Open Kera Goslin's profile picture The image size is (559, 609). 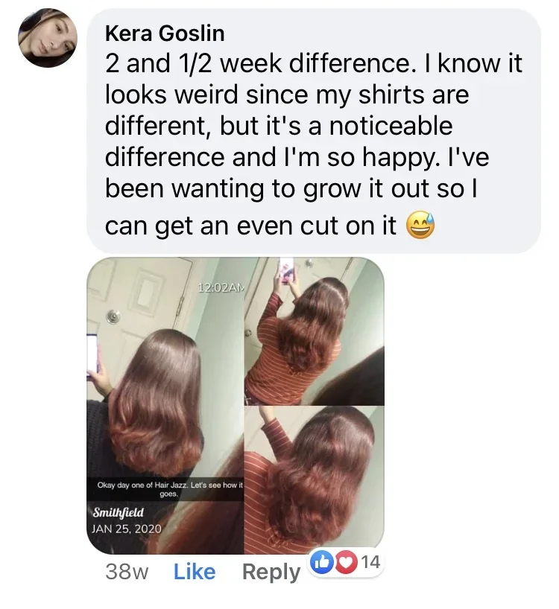point(48,38)
